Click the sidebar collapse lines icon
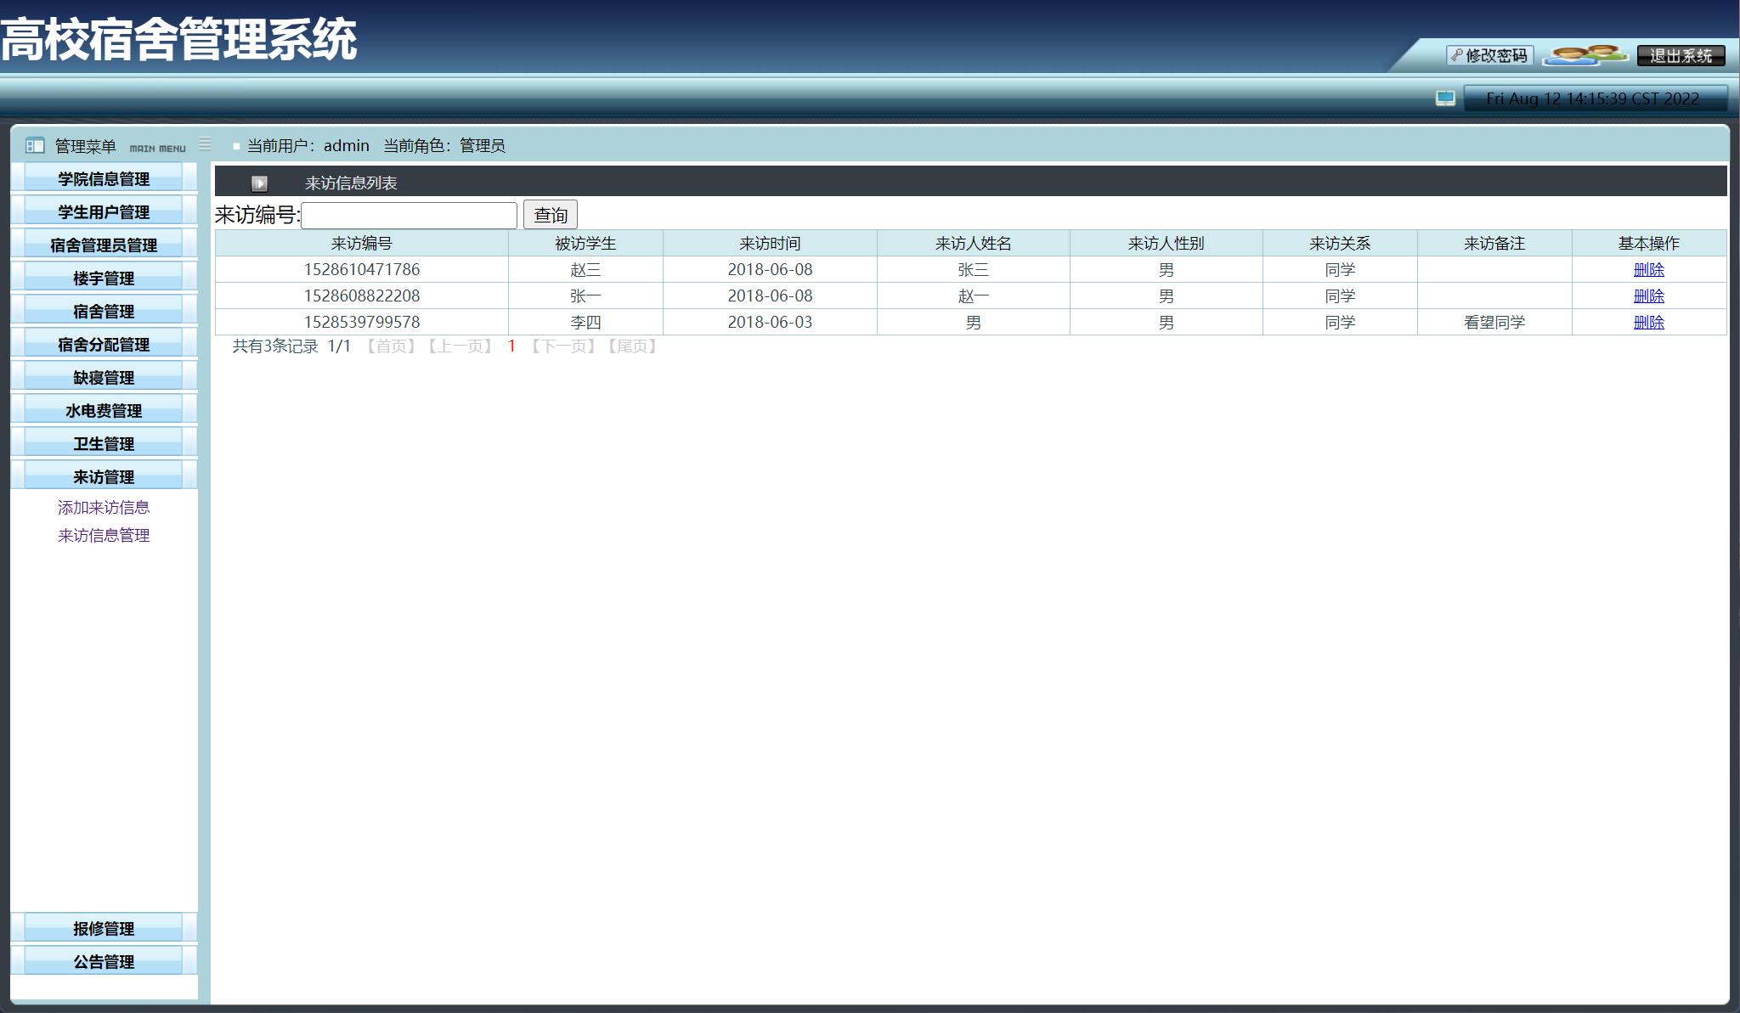Viewport: 1740px width, 1013px height. click(x=205, y=144)
